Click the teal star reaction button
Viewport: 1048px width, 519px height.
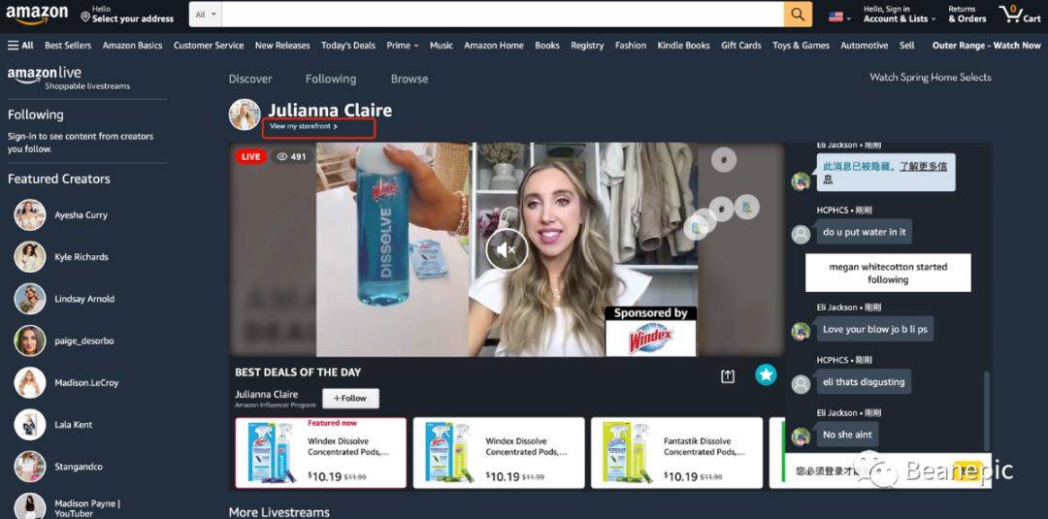click(x=766, y=374)
